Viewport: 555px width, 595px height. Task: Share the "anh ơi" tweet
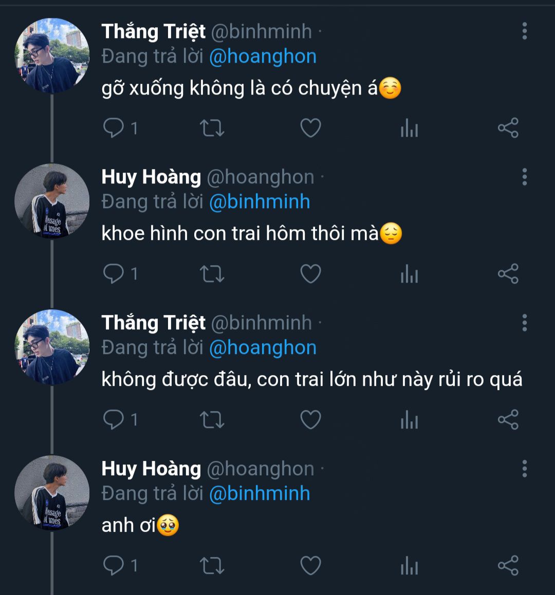pyautogui.click(x=508, y=566)
